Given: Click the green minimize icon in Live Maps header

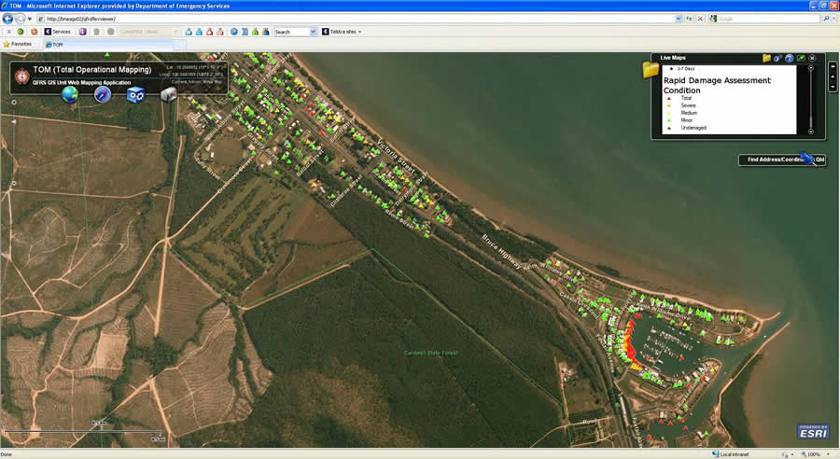Looking at the screenshot, I should (801, 58).
